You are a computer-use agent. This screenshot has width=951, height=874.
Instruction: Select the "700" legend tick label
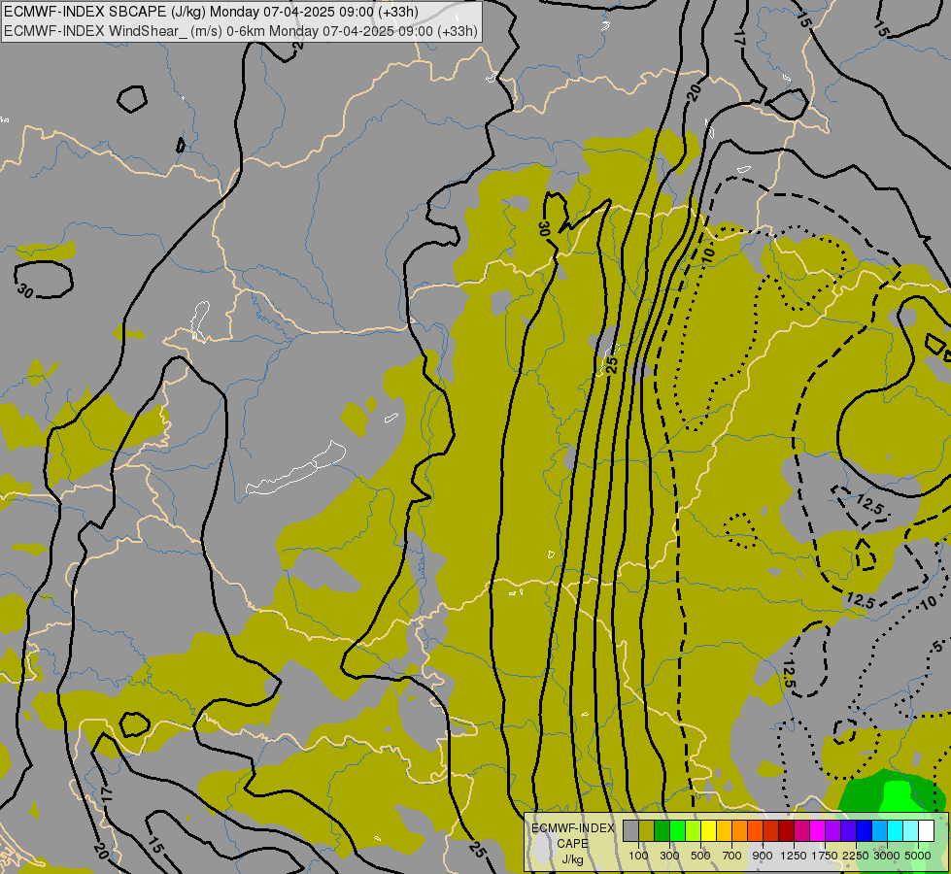coord(732,856)
